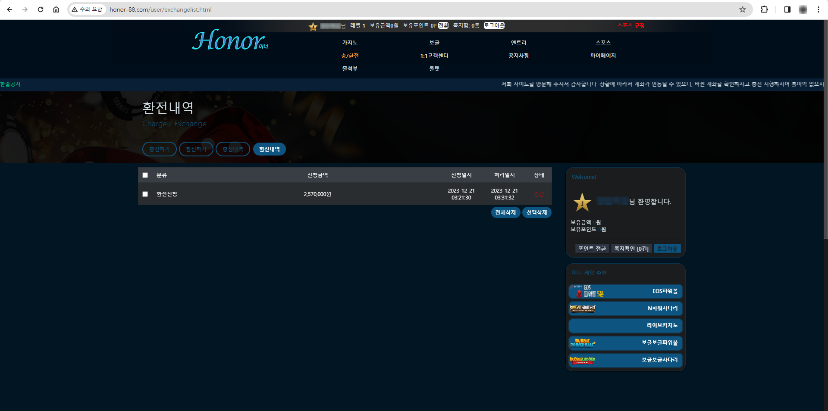Open the browser extensions puzzle icon
The image size is (828, 411).
pyautogui.click(x=764, y=9)
